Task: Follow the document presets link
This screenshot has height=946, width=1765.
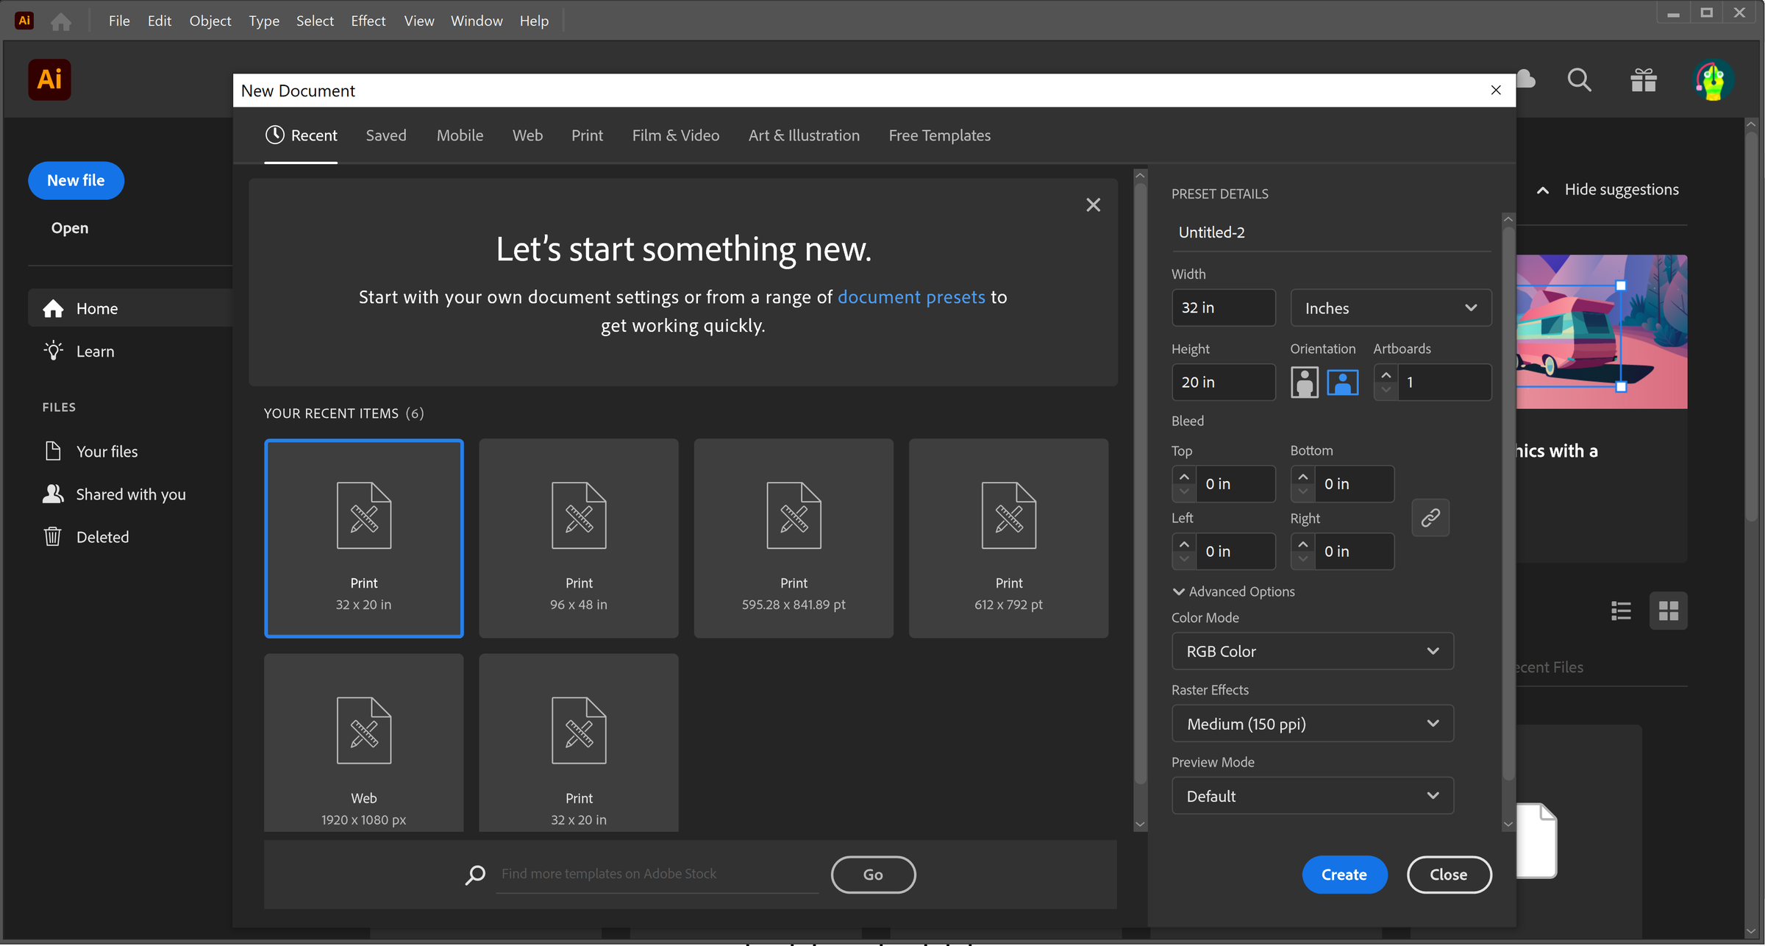Action: coord(911,297)
